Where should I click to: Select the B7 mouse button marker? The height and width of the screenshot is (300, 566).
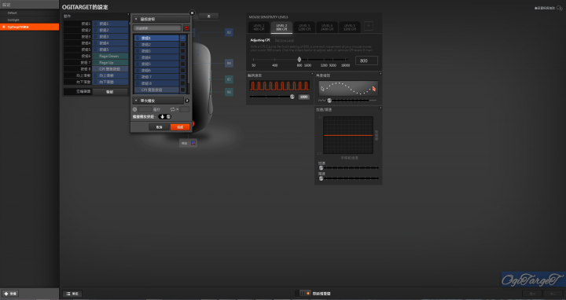[x=229, y=79]
